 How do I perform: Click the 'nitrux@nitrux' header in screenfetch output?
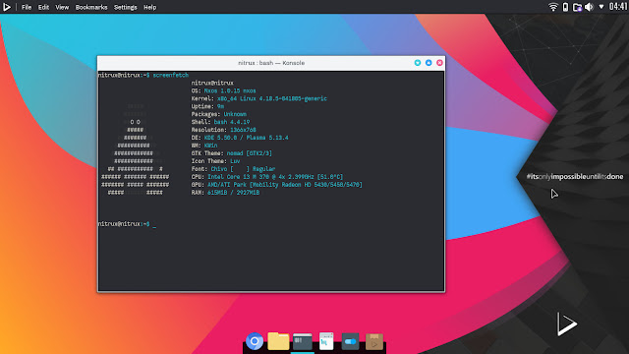point(212,83)
